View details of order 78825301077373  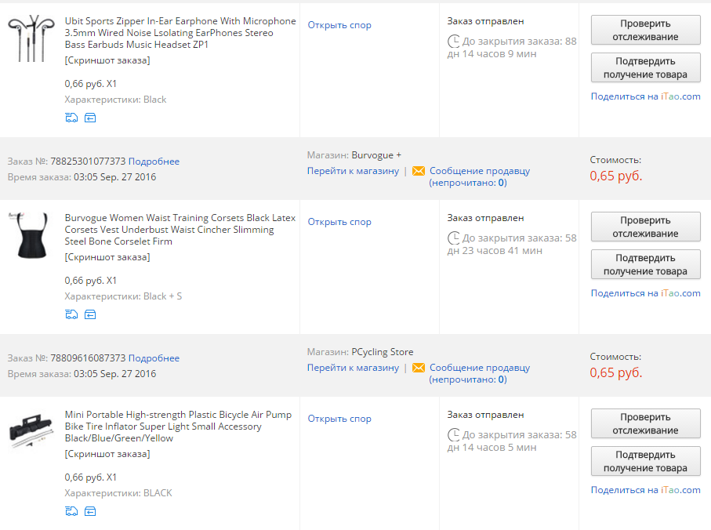[154, 162]
